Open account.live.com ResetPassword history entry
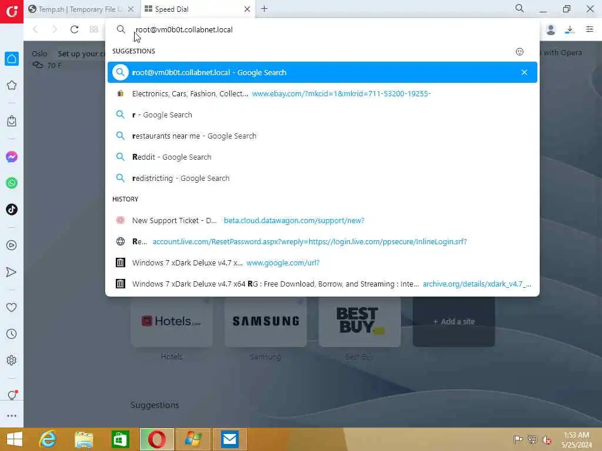The height and width of the screenshot is (451, 602). (322, 241)
